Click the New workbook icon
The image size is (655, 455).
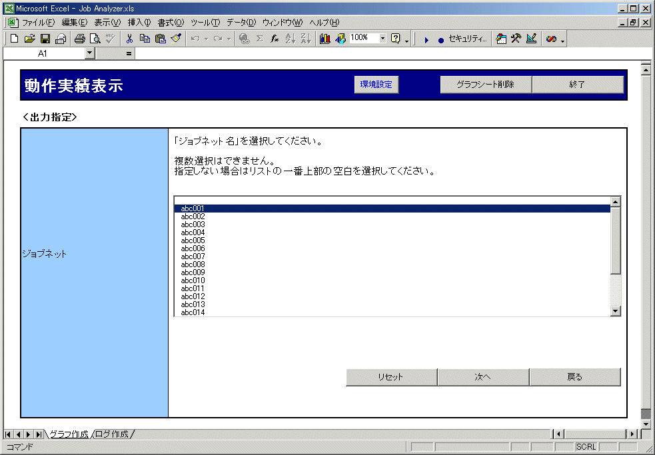pyautogui.click(x=14, y=39)
